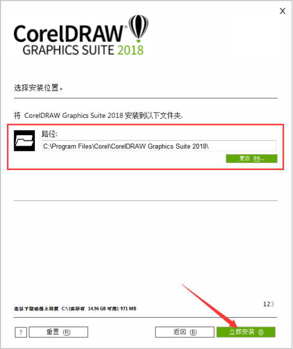The image size is (293, 349).
Task: Select step 1 in the page indicator
Action: click(264, 304)
